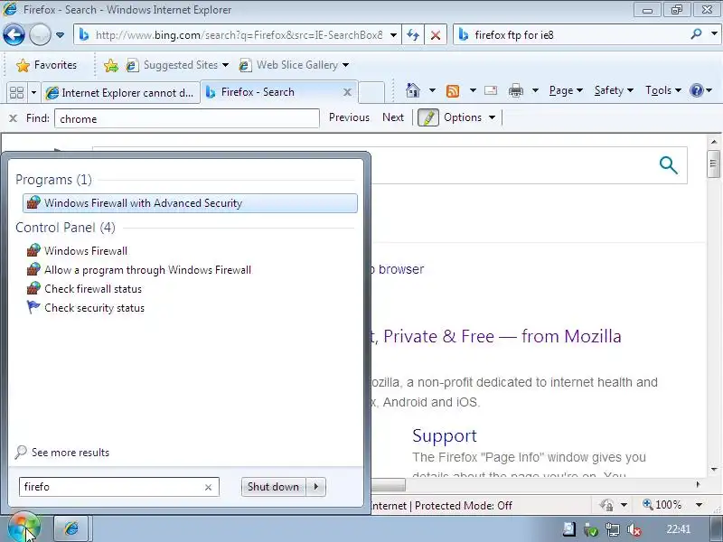Screen dimensions: 723x542
Task: Click Previous in the Find bar
Action: coord(349,117)
